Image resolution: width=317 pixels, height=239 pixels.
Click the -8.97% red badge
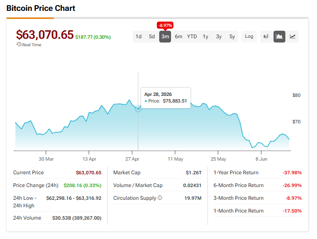(165, 26)
